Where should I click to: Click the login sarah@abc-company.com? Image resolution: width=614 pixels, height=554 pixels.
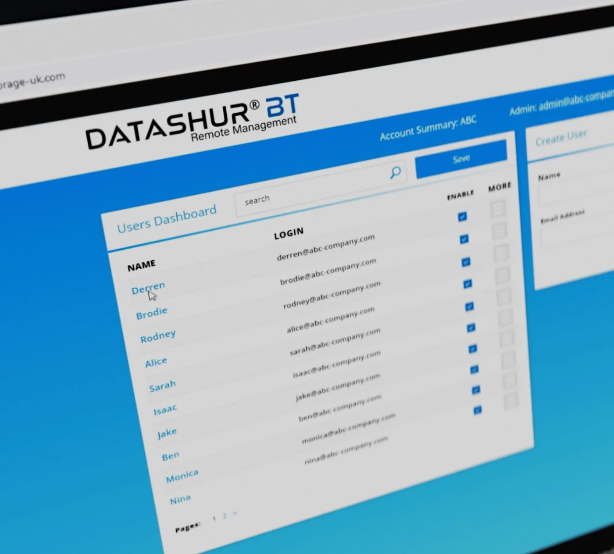coord(335,342)
